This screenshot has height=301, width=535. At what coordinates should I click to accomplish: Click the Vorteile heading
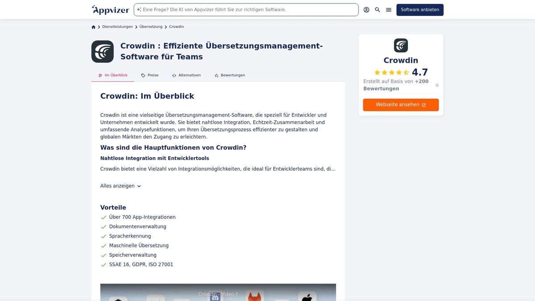[x=113, y=207]
